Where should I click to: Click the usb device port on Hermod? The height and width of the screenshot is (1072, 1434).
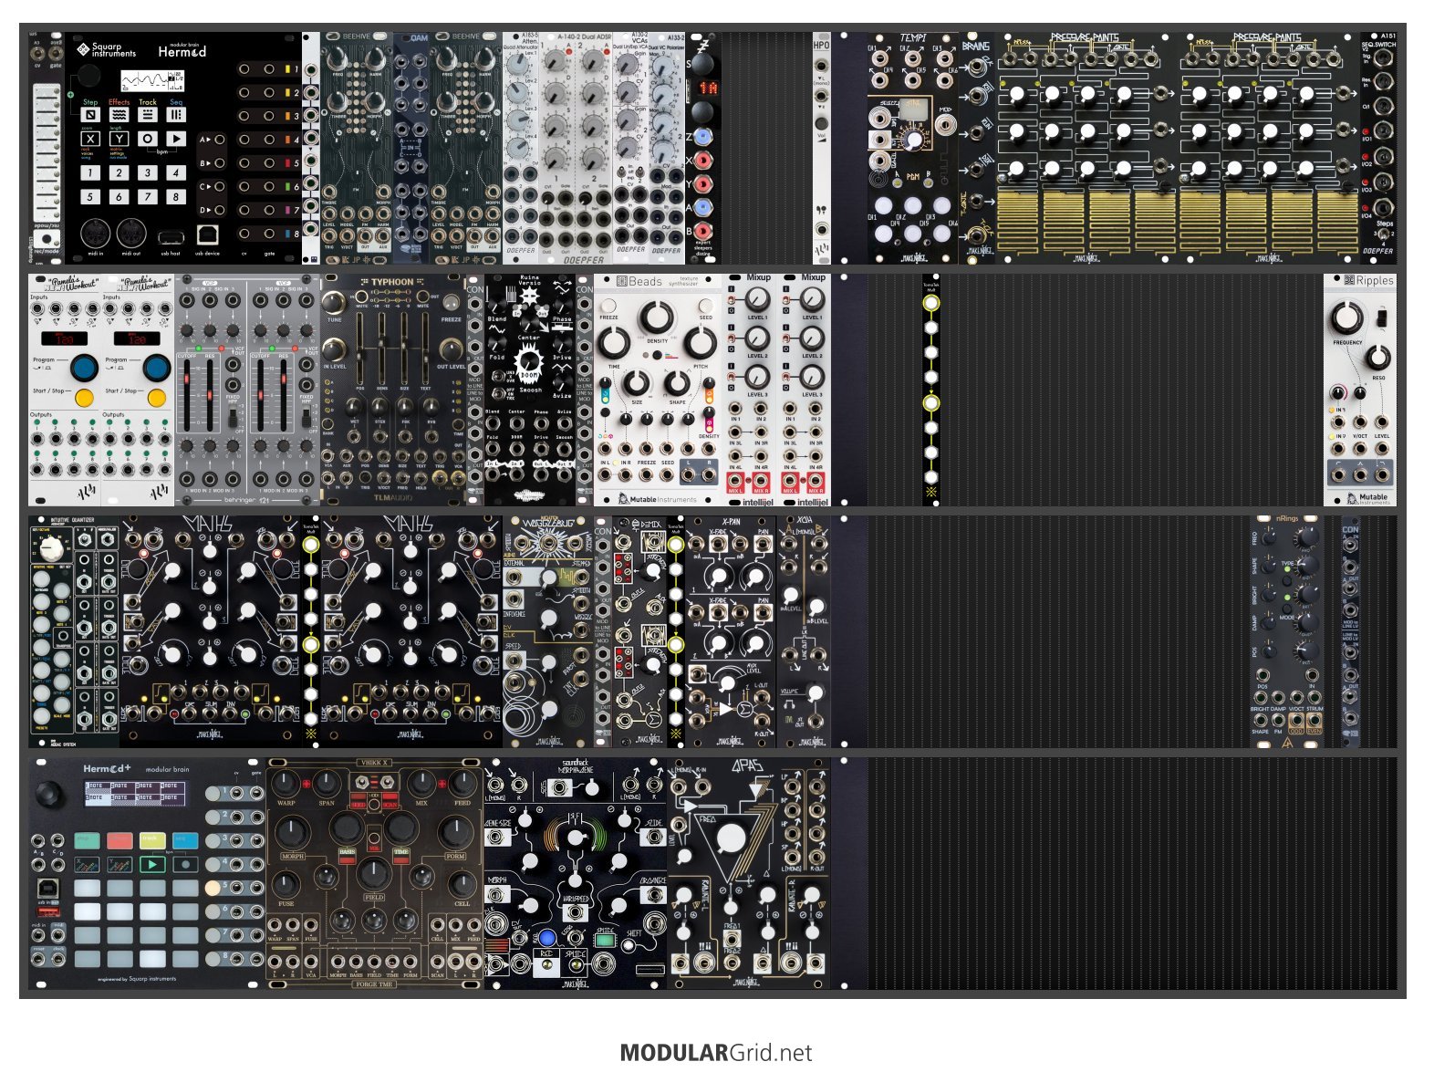tap(207, 235)
